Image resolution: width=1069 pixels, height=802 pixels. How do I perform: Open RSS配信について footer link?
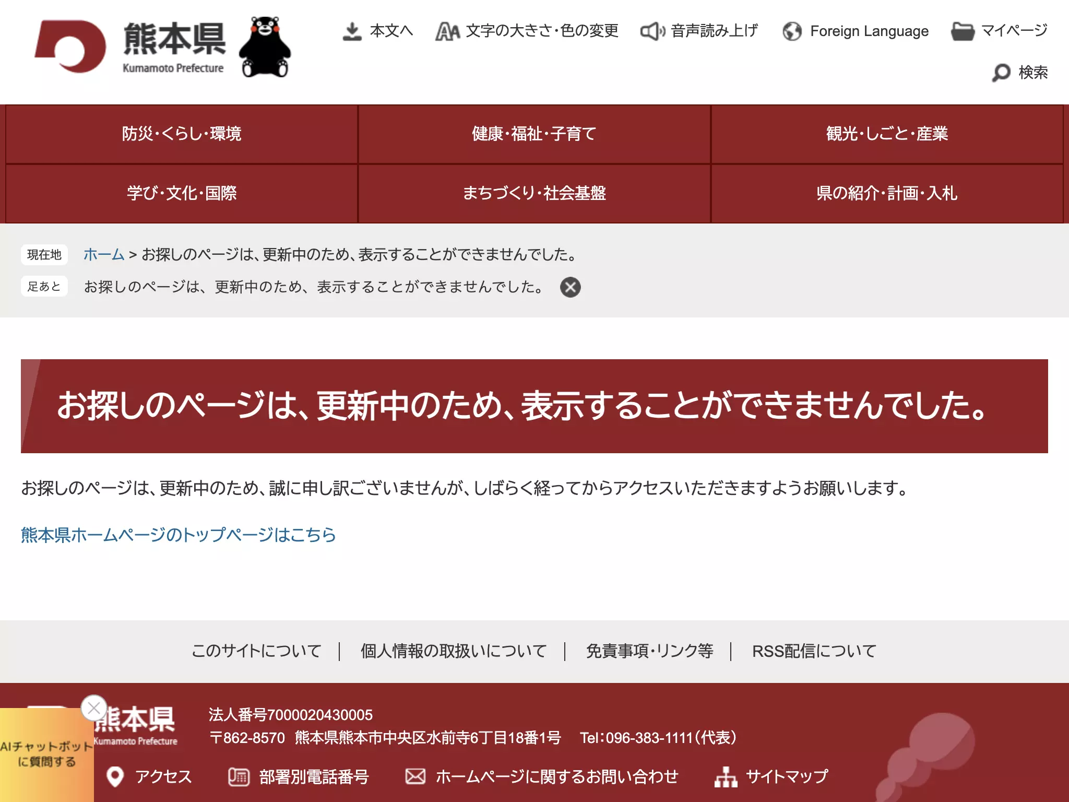click(x=814, y=651)
